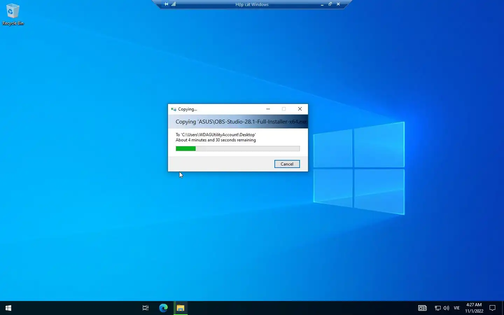Open the clock showing 4:27 AM
The image size is (504, 315).
tap(474, 308)
